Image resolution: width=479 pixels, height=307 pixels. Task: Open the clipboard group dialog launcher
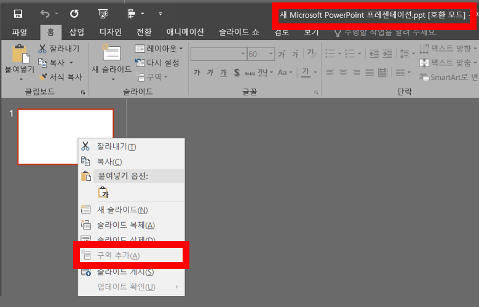click(83, 92)
